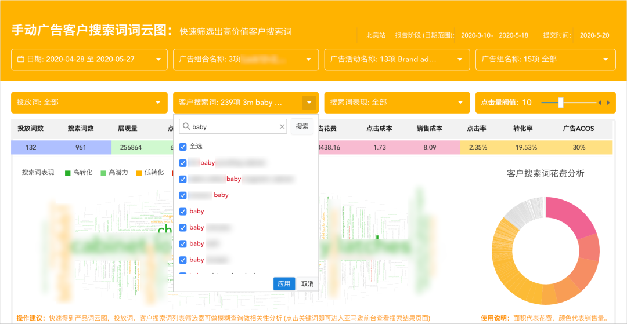Click the 搜索词数 column header
Image resolution: width=627 pixels, height=324 pixels.
pyautogui.click(x=81, y=129)
